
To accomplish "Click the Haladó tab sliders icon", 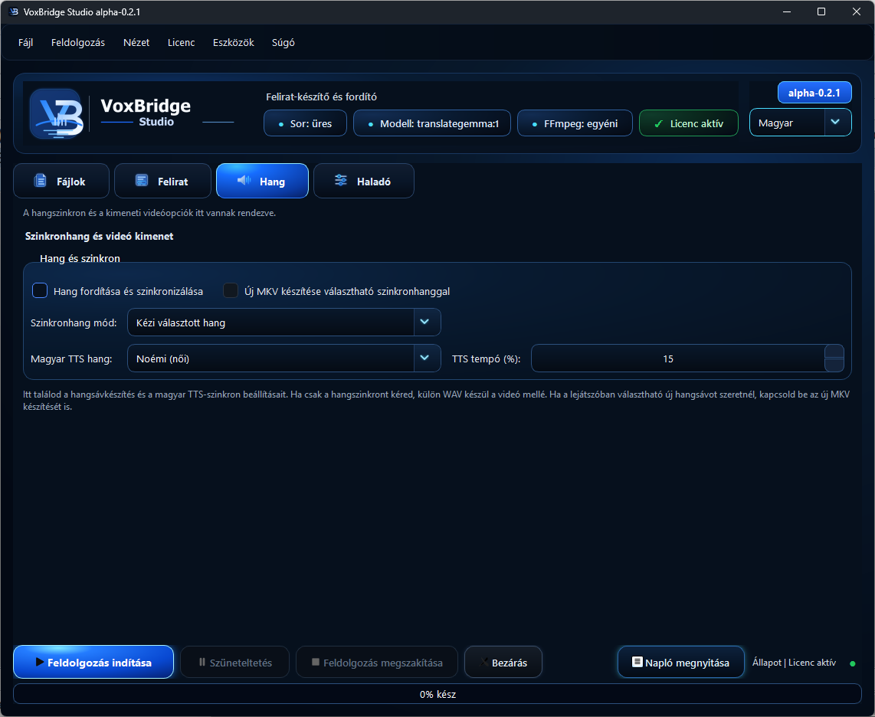I will [341, 180].
